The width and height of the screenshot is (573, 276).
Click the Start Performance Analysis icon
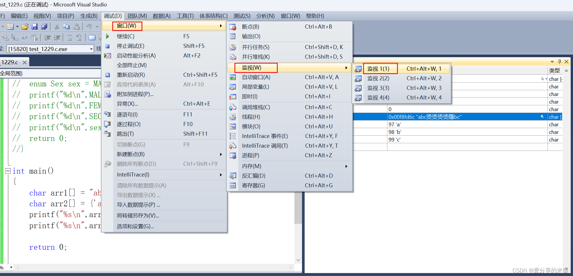click(108, 56)
